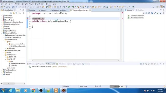Open Google Chrome from the taskbar

pos(33,90)
